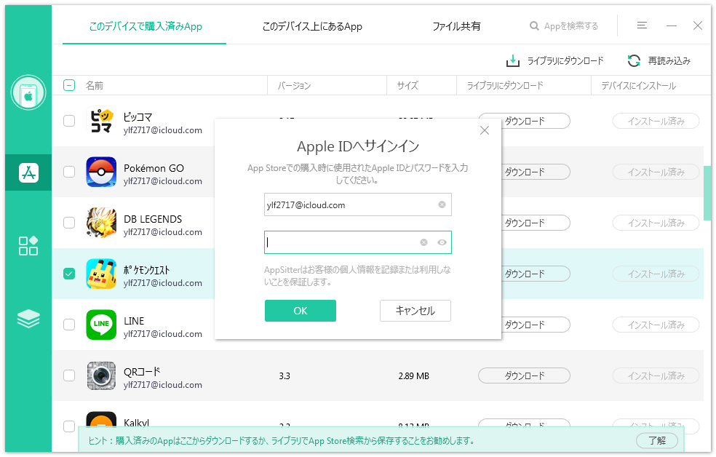Check the ピッコマ row checkbox
Viewport: 716px width, 457px height.
69,121
